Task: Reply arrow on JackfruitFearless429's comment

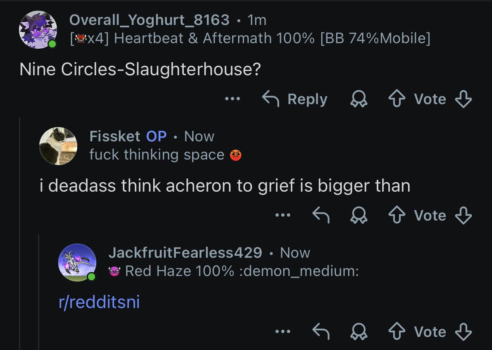Action: [x=321, y=332]
